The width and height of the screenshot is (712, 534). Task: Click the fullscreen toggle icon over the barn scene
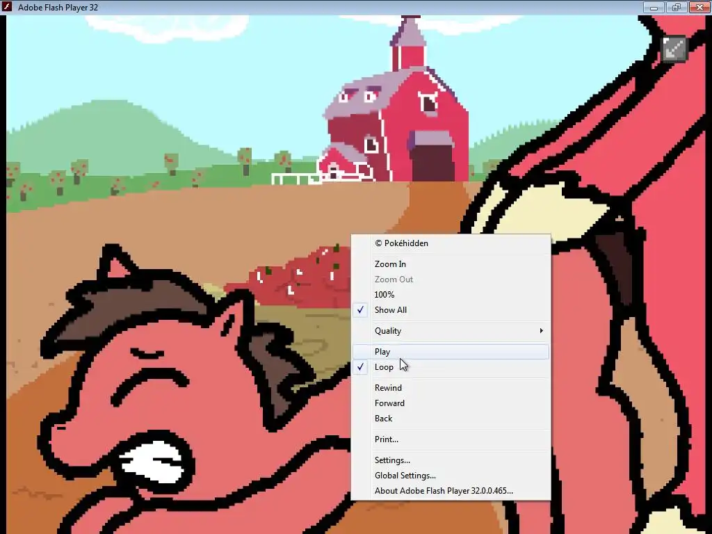click(x=674, y=48)
